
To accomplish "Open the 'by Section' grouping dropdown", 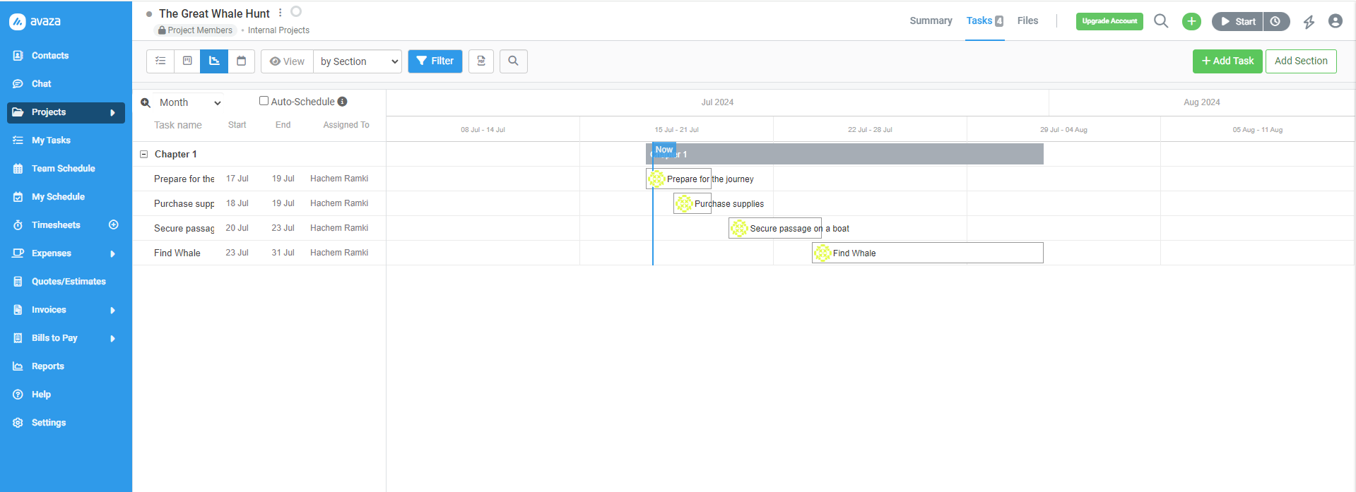I will coord(358,61).
